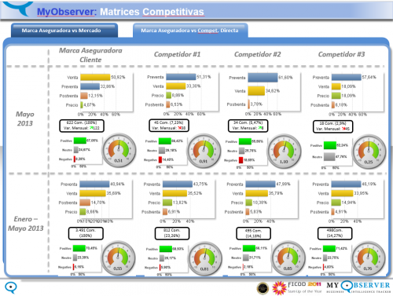393x296 pixels.
Task: Click the MyObserver logo at bottom right
Action: [358, 287]
